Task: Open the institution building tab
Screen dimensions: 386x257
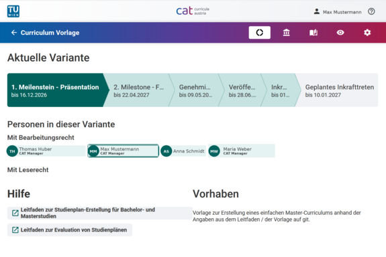Action: 286,32
